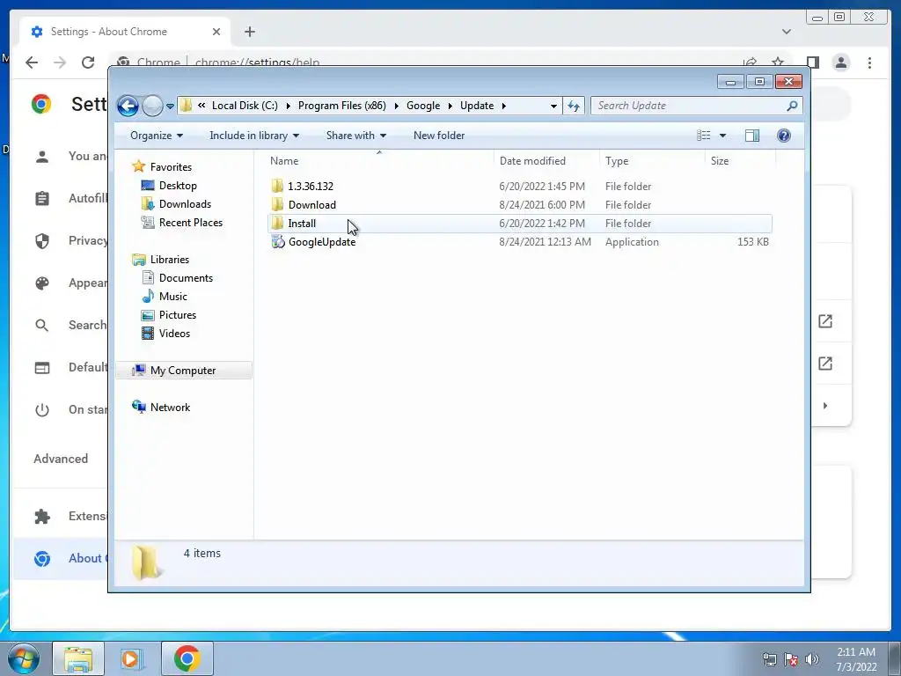The height and width of the screenshot is (676, 901).
Task: Open Windows Media Player from taskbar
Action: tap(131, 658)
